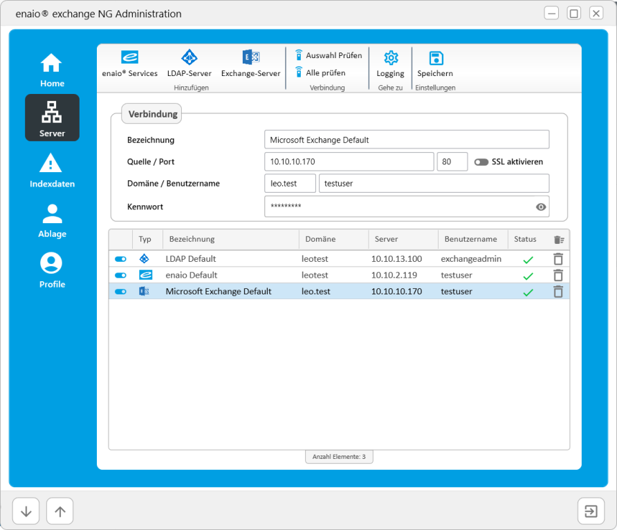Toggle the LDAP Default connection switch
The image size is (617, 530).
tap(120, 259)
